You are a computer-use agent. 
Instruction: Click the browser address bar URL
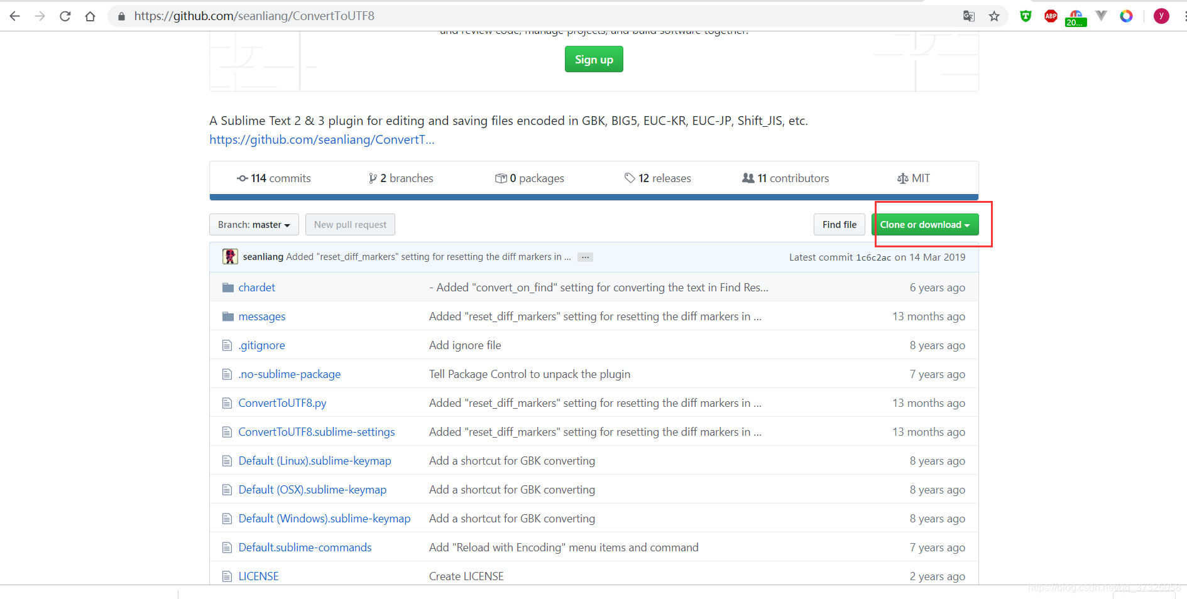click(x=254, y=16)
